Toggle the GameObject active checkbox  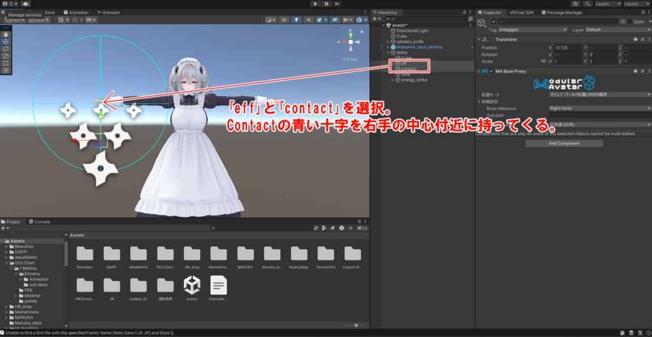tap(493, 22)
